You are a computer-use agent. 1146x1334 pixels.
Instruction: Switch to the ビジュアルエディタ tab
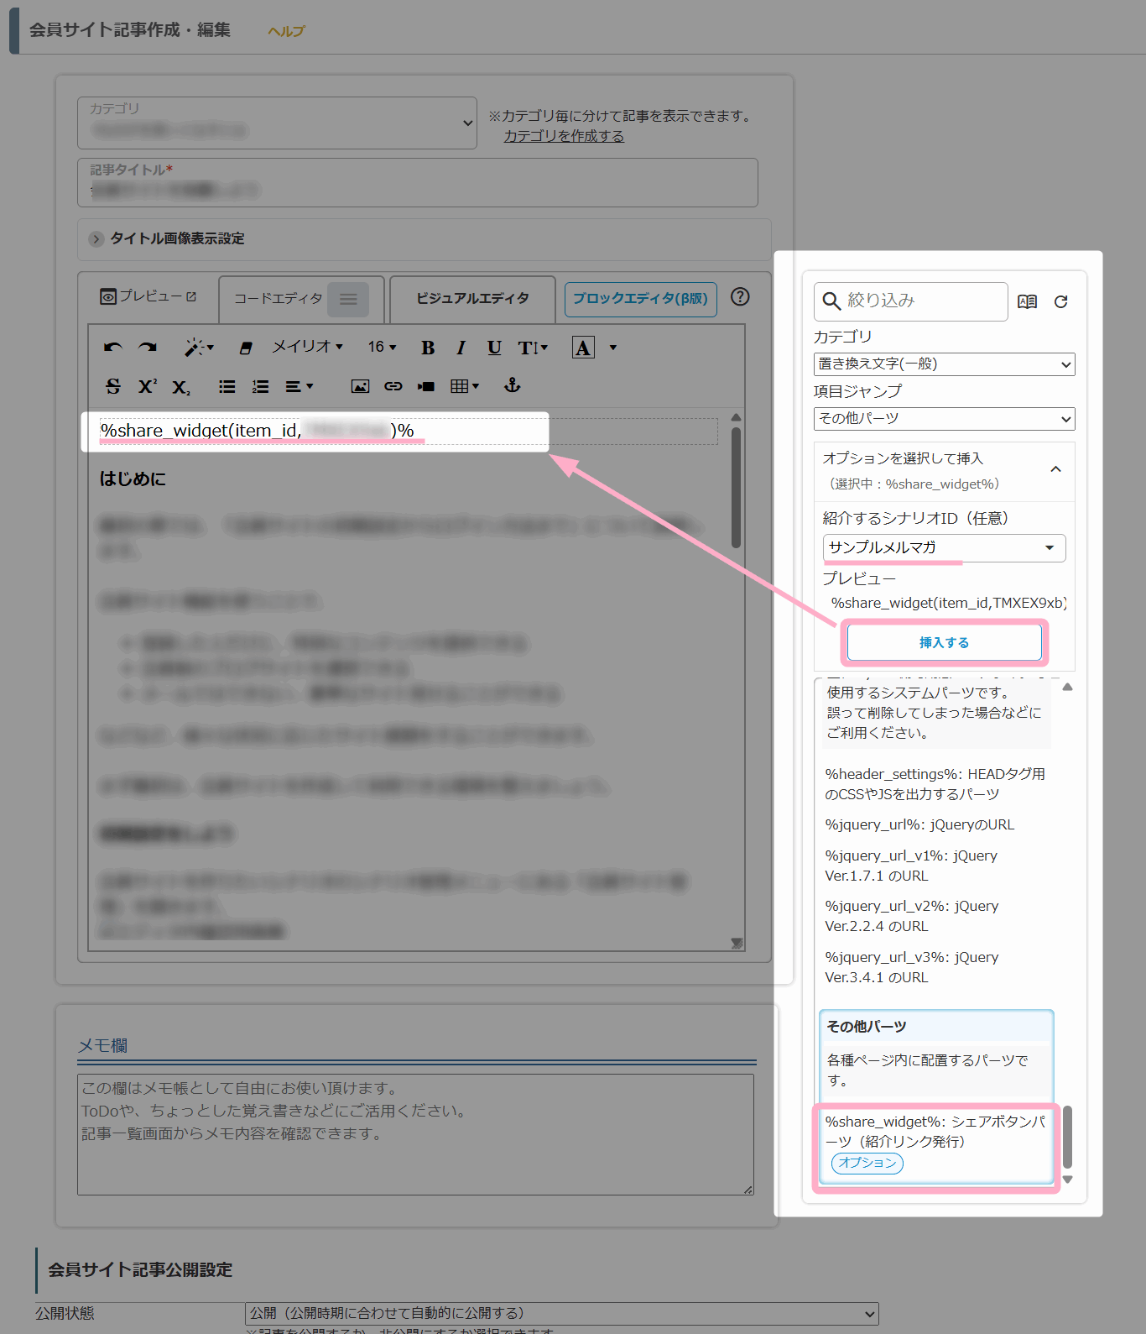coord(472,298)
